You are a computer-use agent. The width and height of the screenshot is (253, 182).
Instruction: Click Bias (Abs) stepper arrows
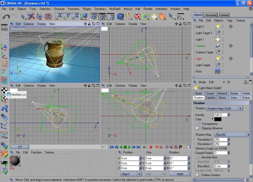tap(229, 166)
